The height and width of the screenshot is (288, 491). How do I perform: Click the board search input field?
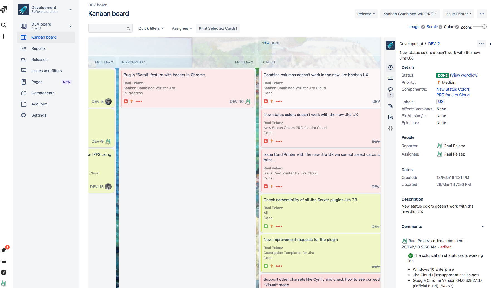coord(107,28)
